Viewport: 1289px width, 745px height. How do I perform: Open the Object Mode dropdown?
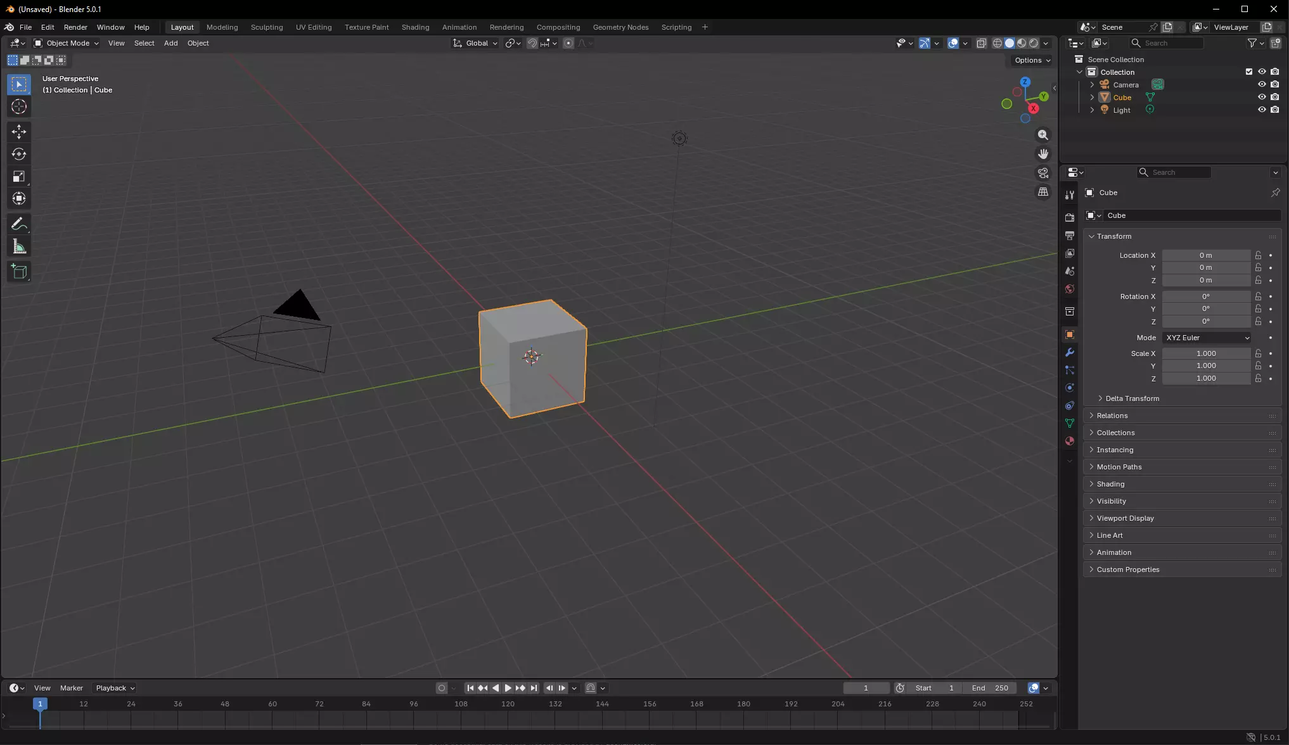pyautogui.click(x=67, y=43)
